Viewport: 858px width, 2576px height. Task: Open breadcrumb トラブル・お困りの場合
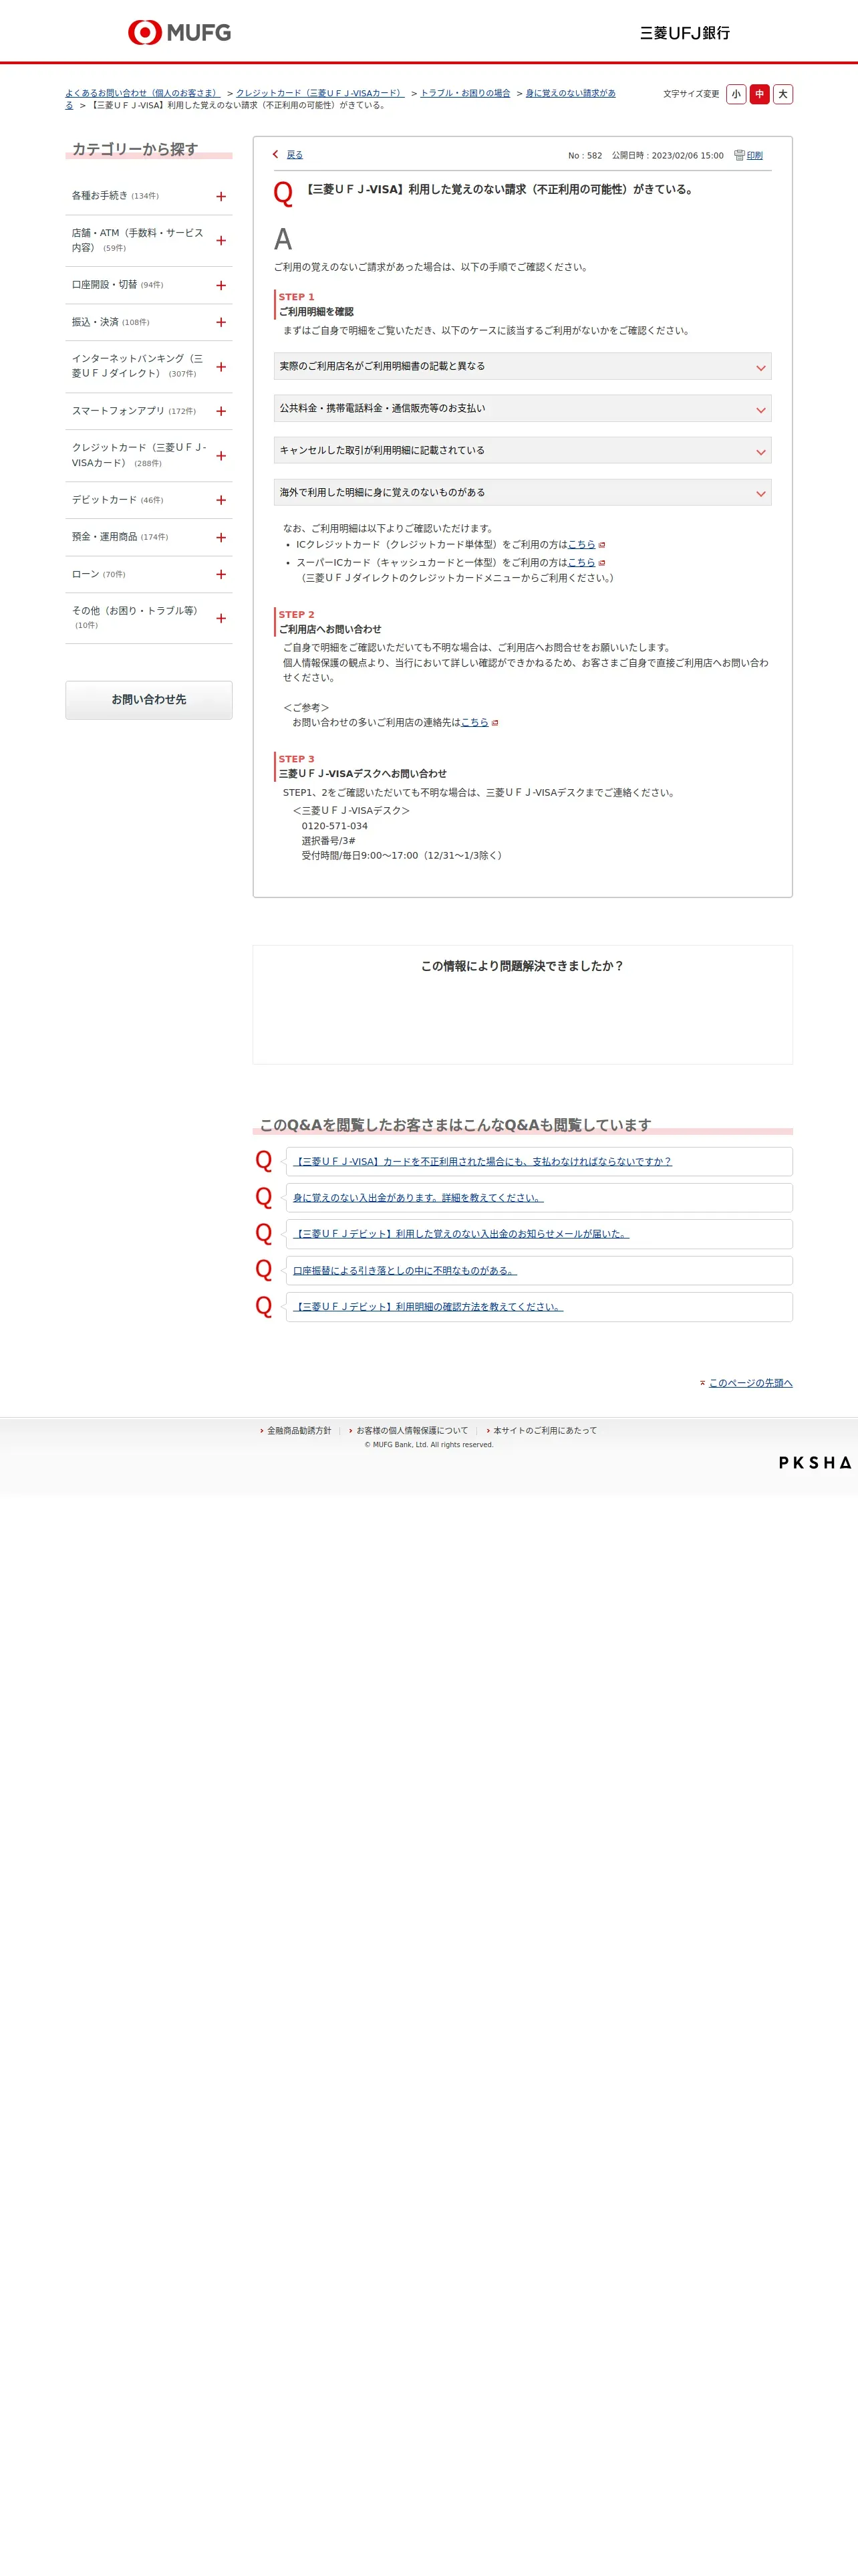coord(466,93)
